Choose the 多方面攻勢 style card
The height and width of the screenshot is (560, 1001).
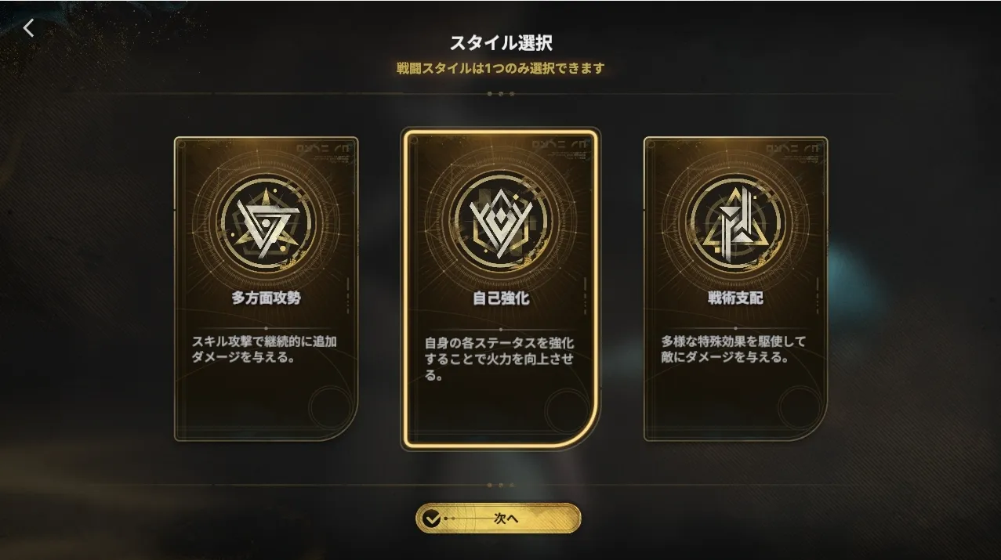(x=266, y=289)
